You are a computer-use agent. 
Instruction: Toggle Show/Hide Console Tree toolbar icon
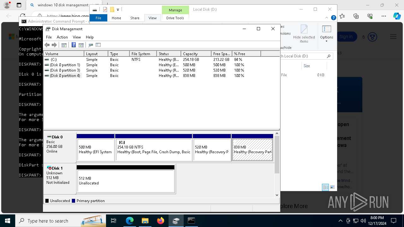tap(64, 45)
